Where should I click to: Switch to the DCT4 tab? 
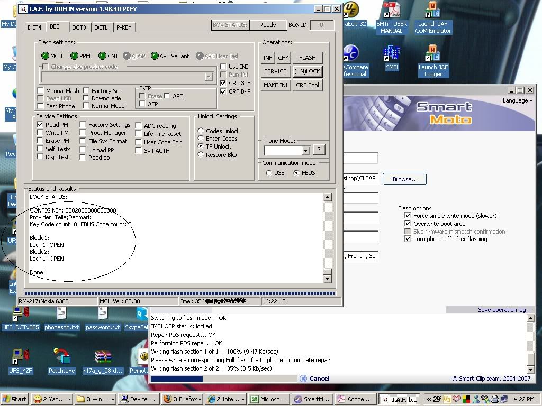click(34, 27)
